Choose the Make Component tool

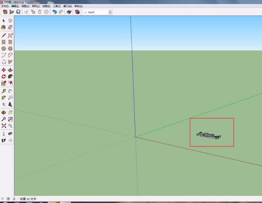tap(10, 21)
